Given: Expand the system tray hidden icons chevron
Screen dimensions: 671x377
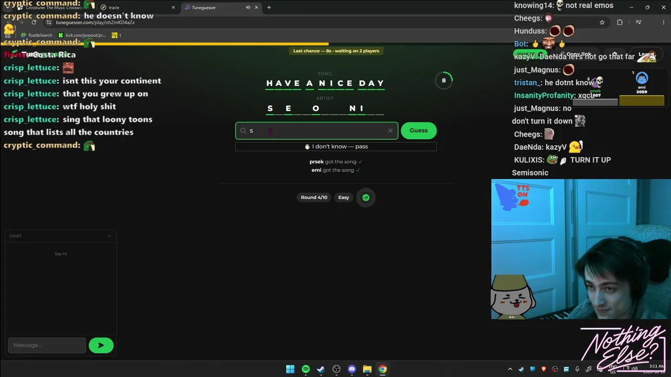Looking at the screenshot, I should [510, 369].
